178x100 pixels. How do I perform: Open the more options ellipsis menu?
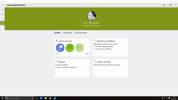coord(176,5)
